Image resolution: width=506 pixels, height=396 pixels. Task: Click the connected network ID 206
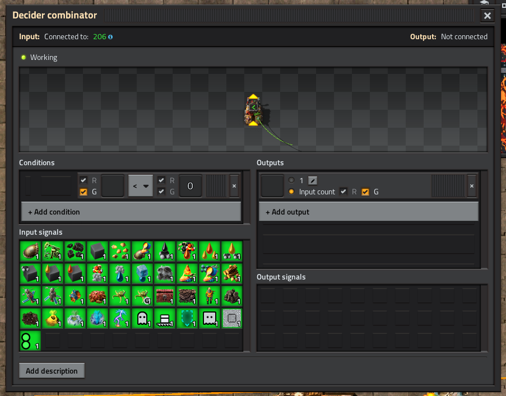[100, 37]
